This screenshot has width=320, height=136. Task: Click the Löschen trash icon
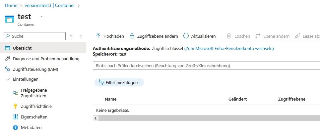229,36
